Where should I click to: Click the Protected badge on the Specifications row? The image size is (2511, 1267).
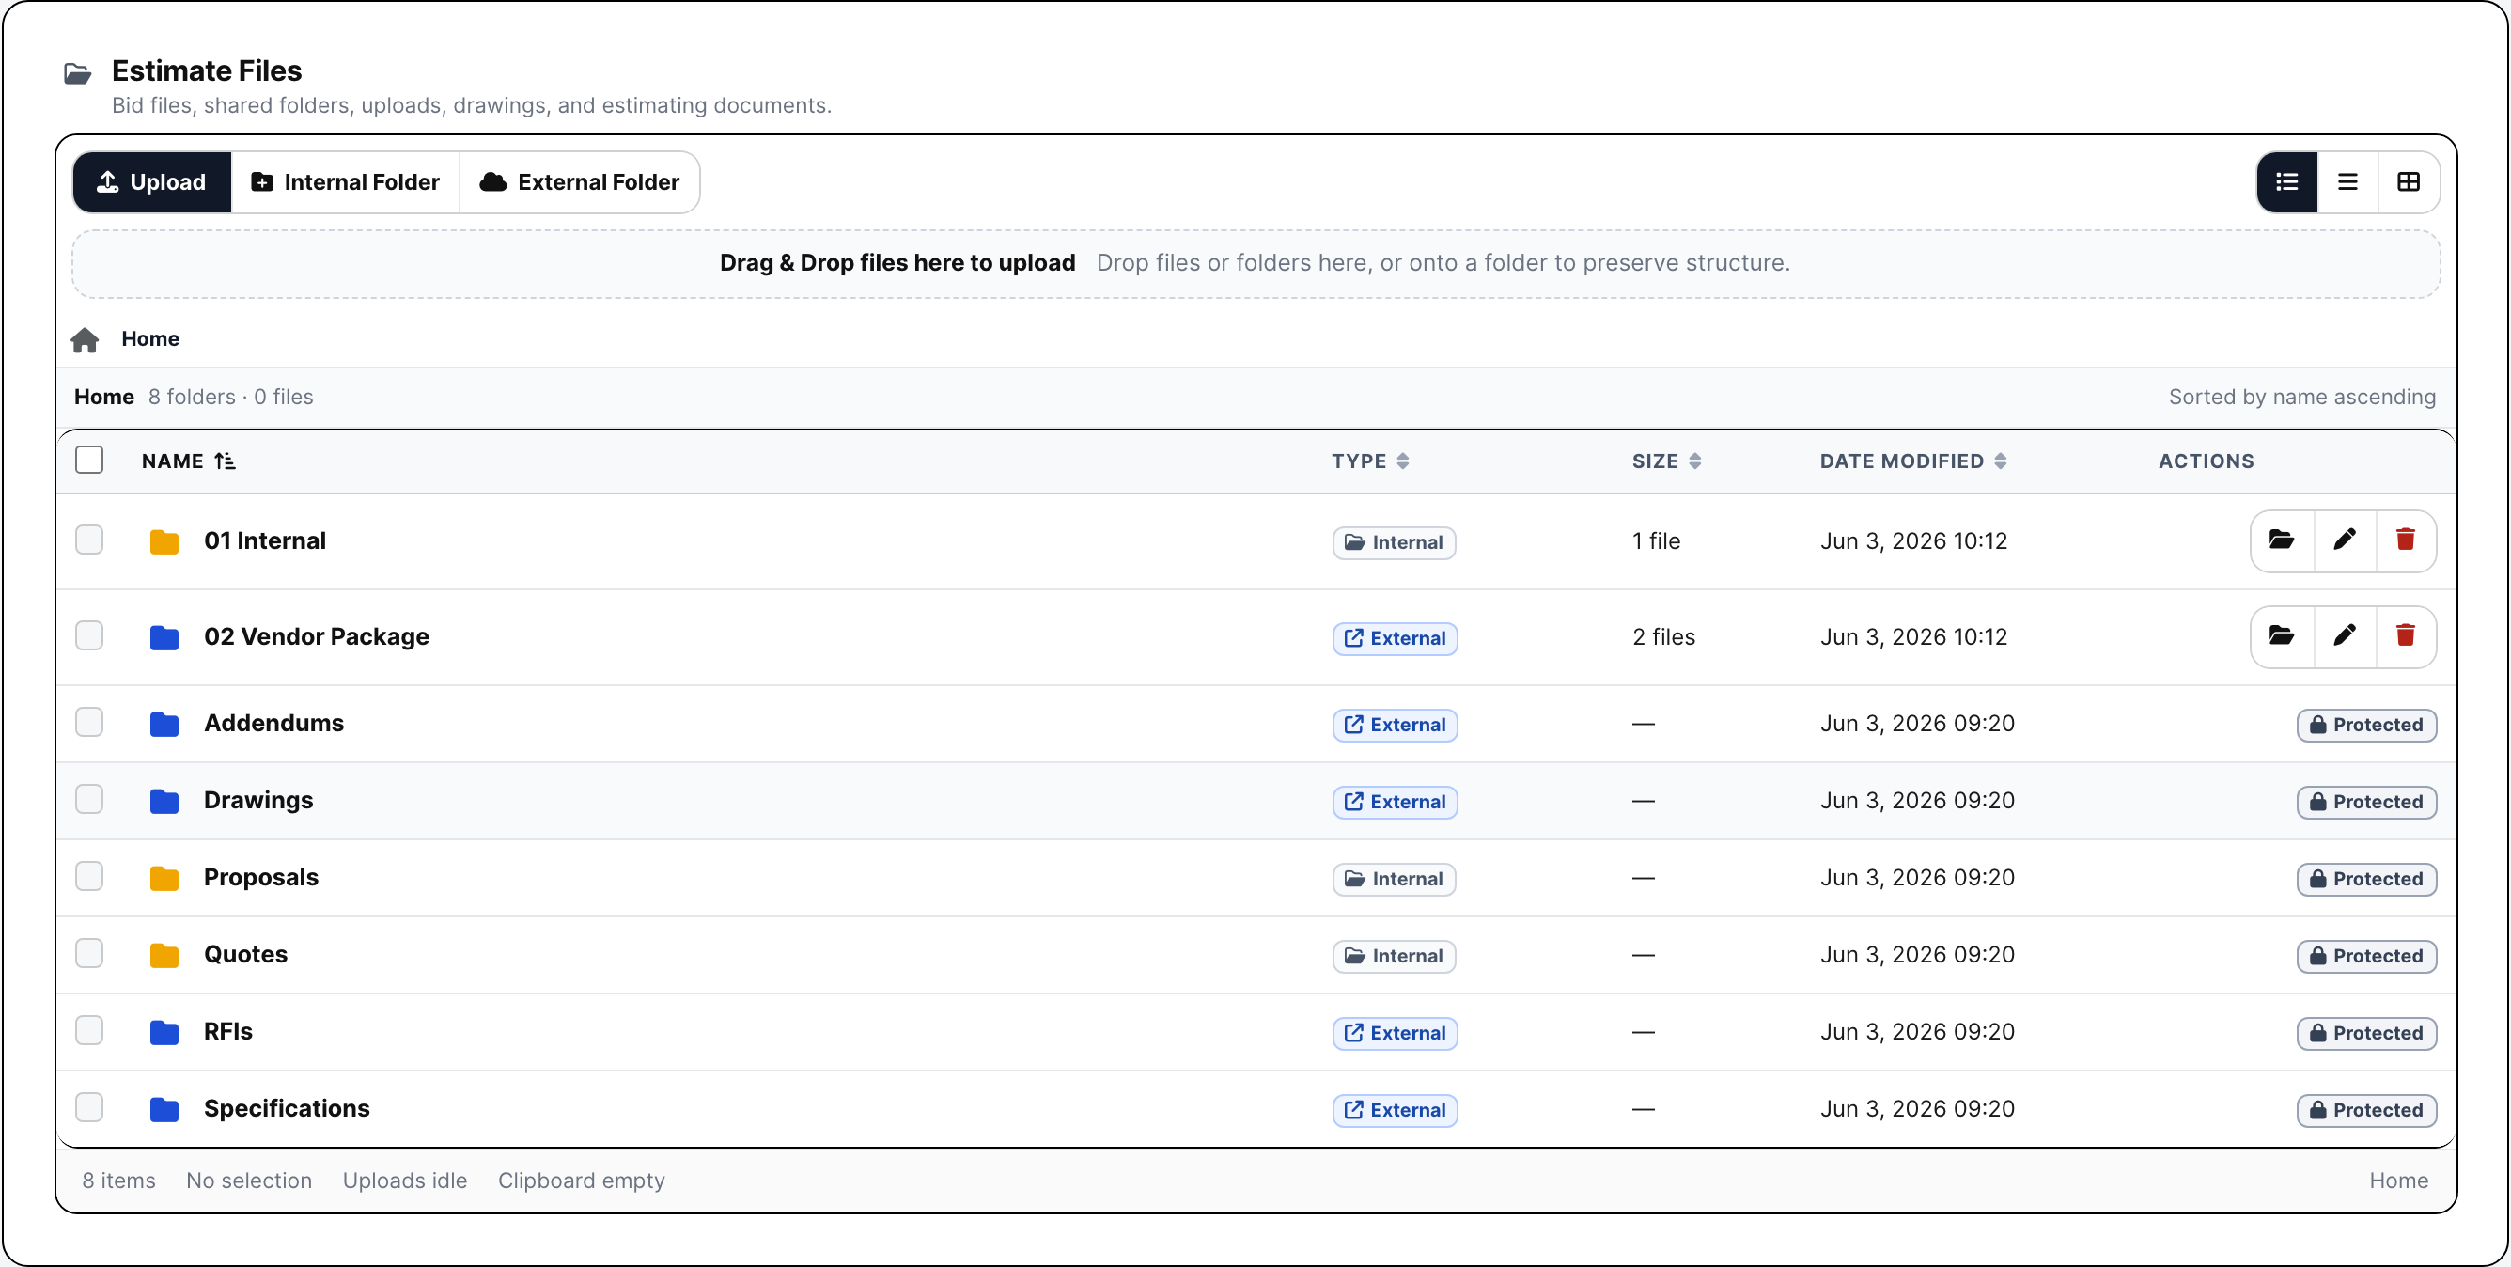click(x=2366, y=1110)
